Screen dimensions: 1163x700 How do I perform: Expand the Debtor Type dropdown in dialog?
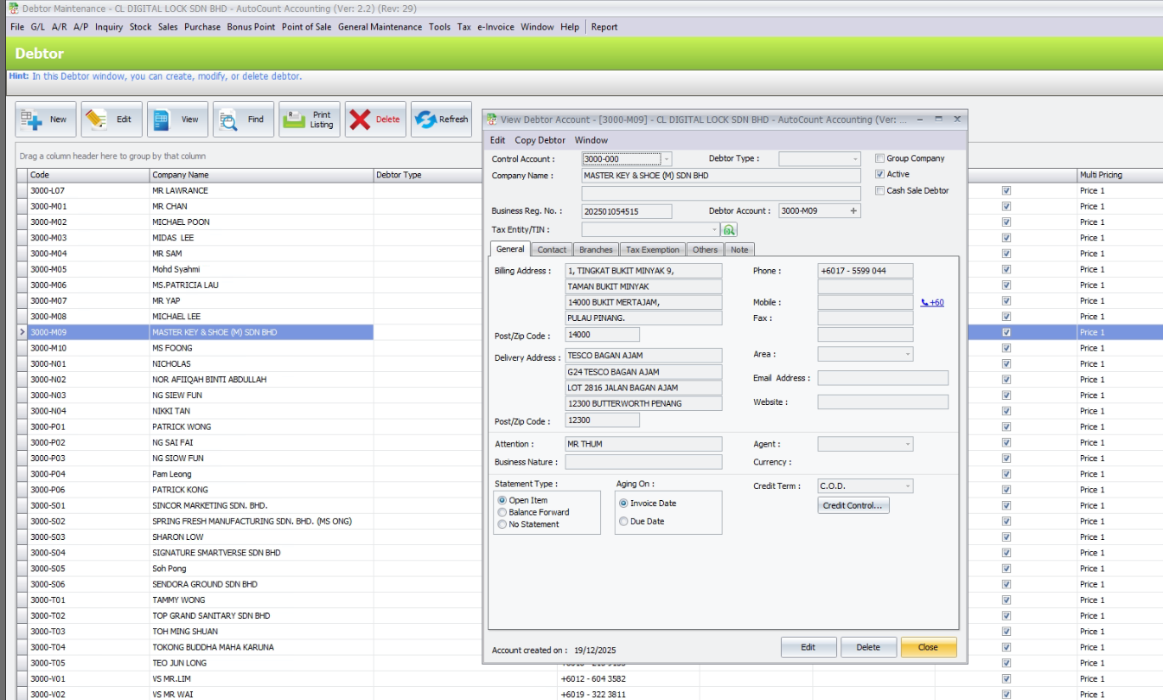pyautogui.click(x=855, y=159)
